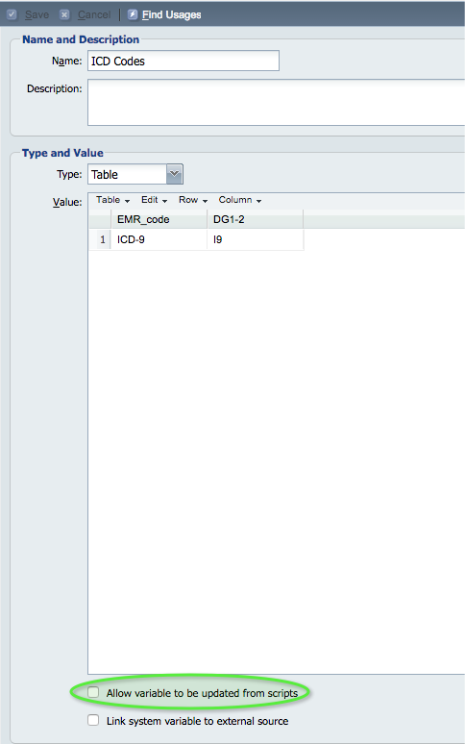This screenshot has height=744, width=465.
Task: Enable Allow variable to be updated from scripts
Action: click(93, 693)
